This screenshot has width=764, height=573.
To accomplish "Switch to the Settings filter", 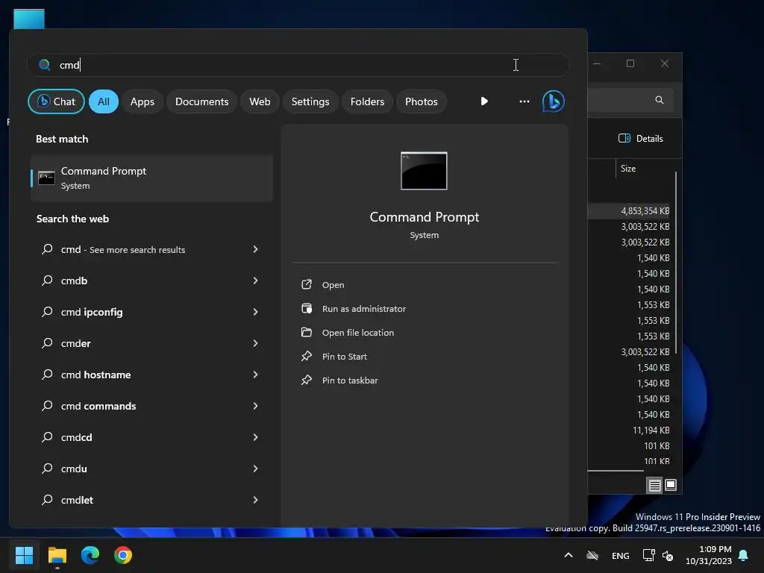I will coord(310,101).
